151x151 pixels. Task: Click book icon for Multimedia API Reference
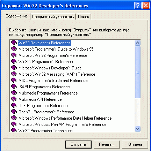click(14, 99)
